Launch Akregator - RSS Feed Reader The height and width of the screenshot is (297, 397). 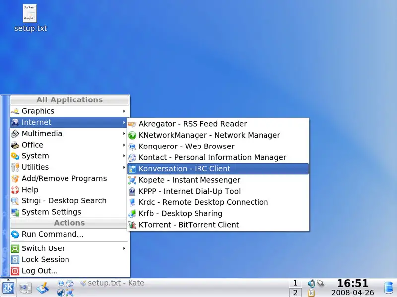point(218,124)
